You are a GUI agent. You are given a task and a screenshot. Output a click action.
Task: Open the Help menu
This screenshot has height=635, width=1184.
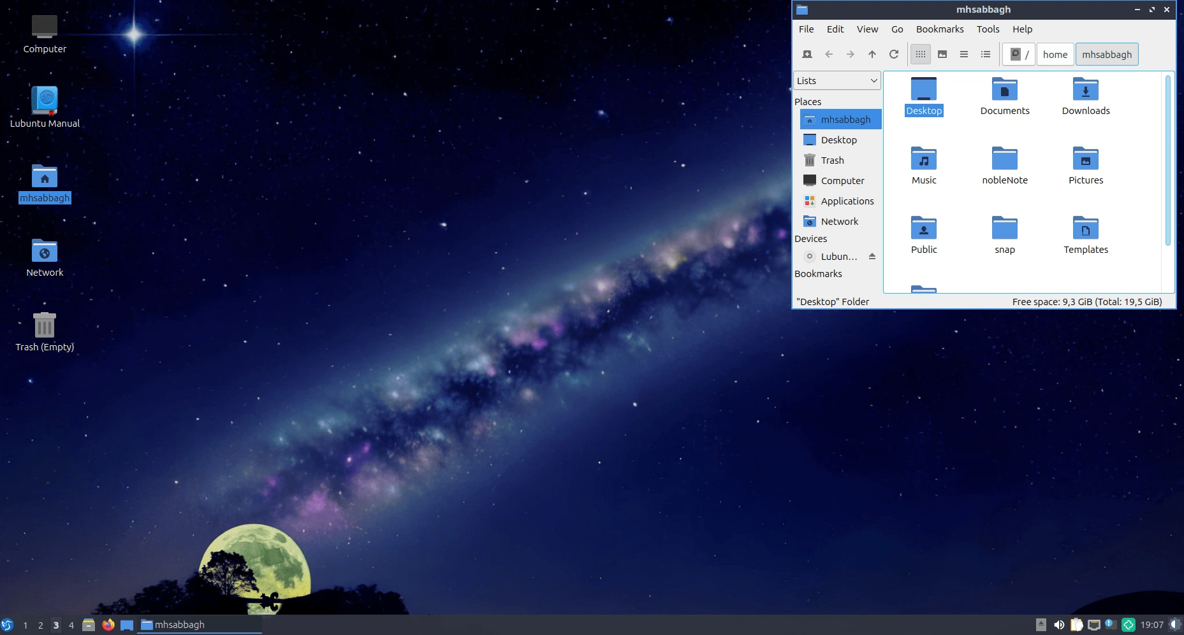(x=1022, y=29)
